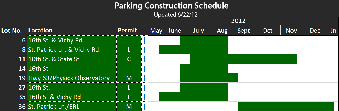This screenshot has width=339, height=111.
Task: Select the Dec month header
Action: (315, 31)
